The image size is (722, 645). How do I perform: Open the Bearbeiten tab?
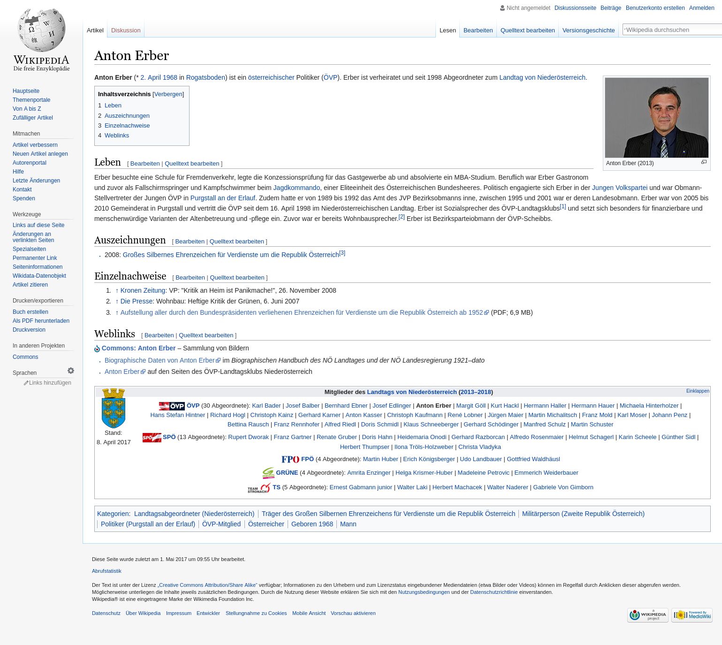(x=478, y=30)
